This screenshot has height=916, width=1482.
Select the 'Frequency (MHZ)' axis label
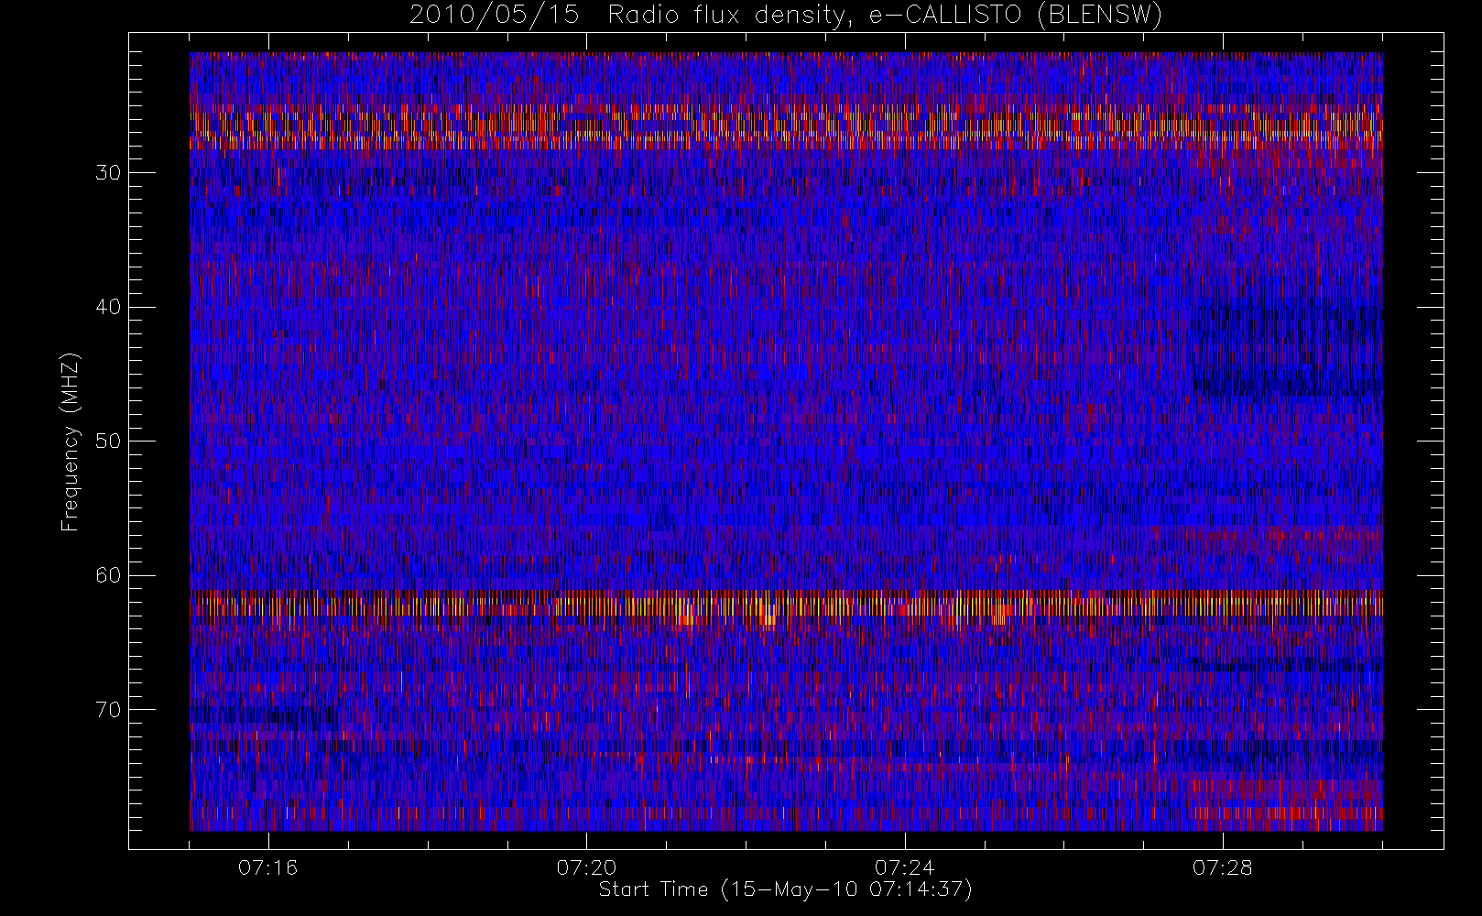pos(71,442)
